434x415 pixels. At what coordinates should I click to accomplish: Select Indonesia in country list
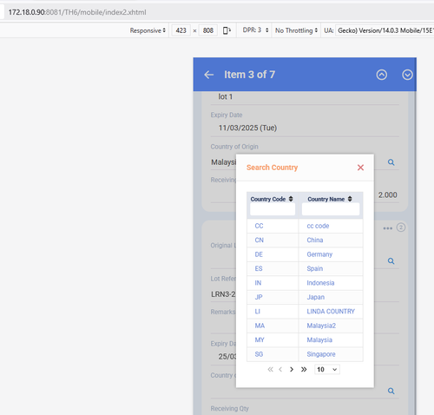[320, 283]
